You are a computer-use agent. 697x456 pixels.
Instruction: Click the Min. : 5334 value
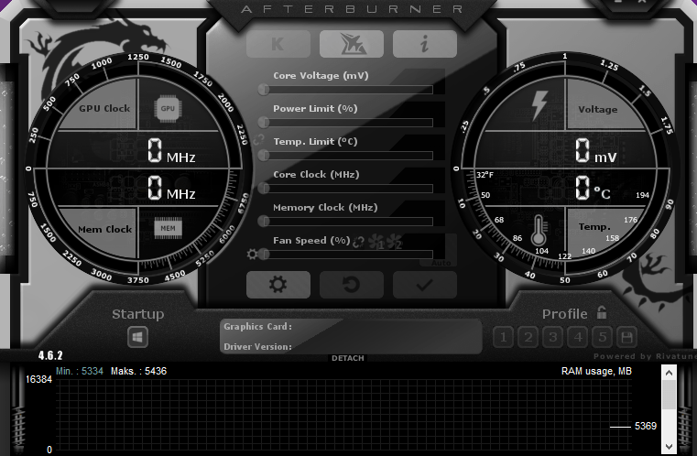coord(80,371)
